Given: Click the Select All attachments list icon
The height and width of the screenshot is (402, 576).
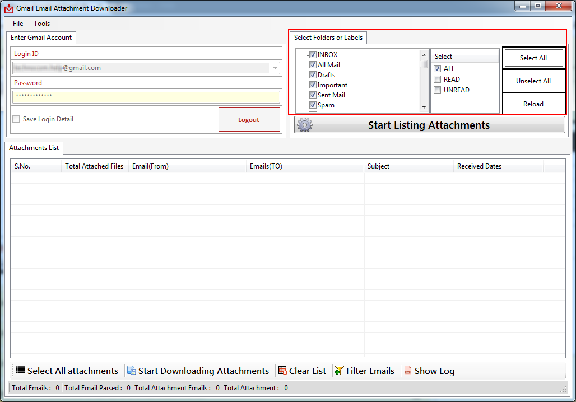Looking at the screenshot, I should [21, 370].
